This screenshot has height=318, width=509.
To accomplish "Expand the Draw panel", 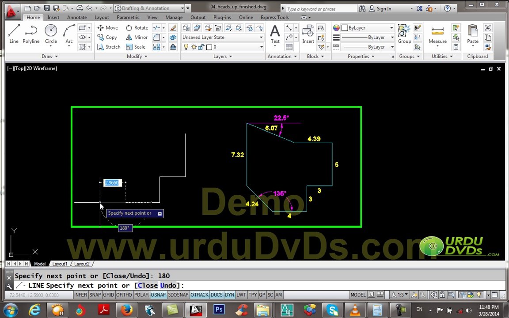I will (x=49, y=57).
